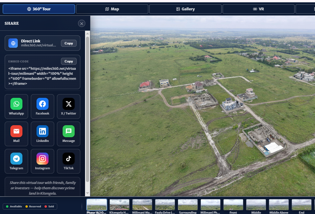Share through Message icon

[x=69, y=134]
